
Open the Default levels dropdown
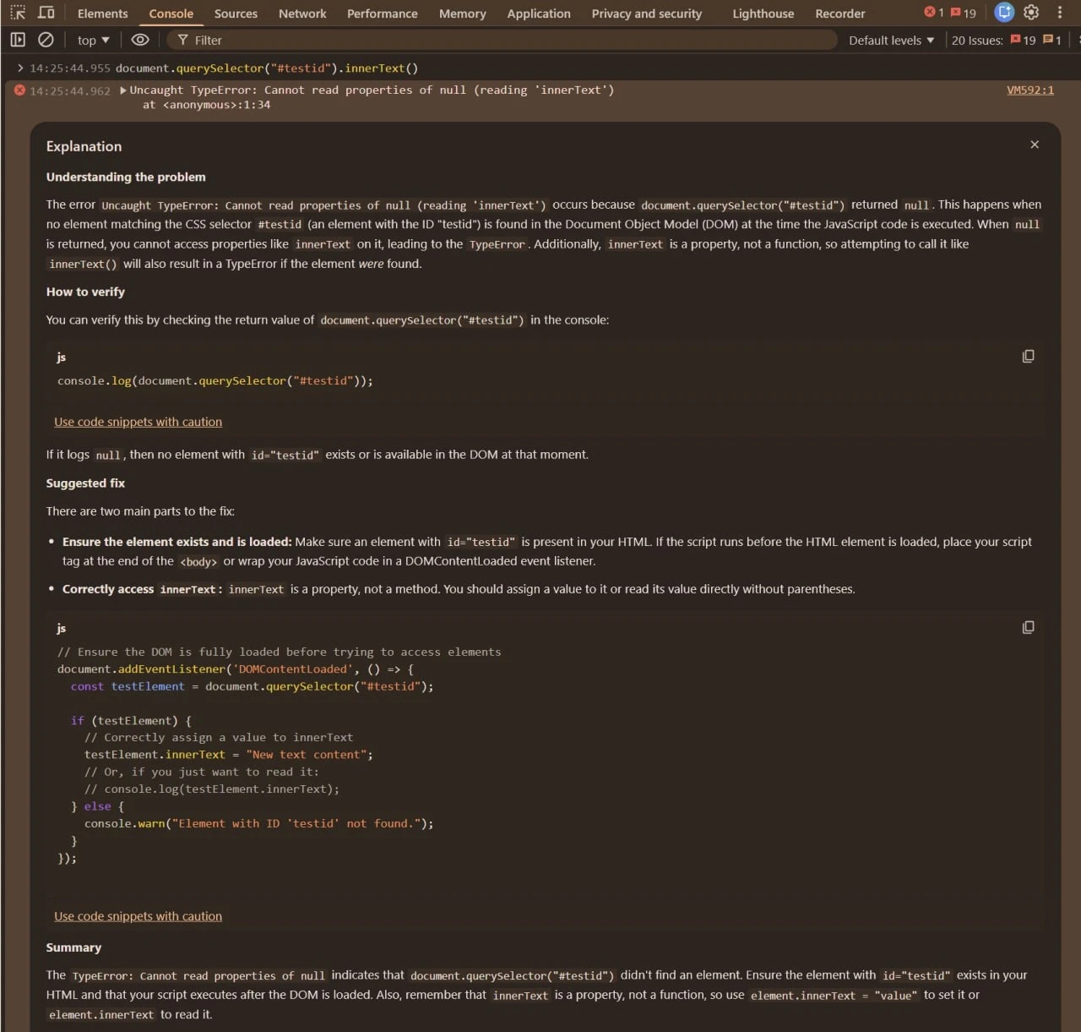(x=889, y=39)
